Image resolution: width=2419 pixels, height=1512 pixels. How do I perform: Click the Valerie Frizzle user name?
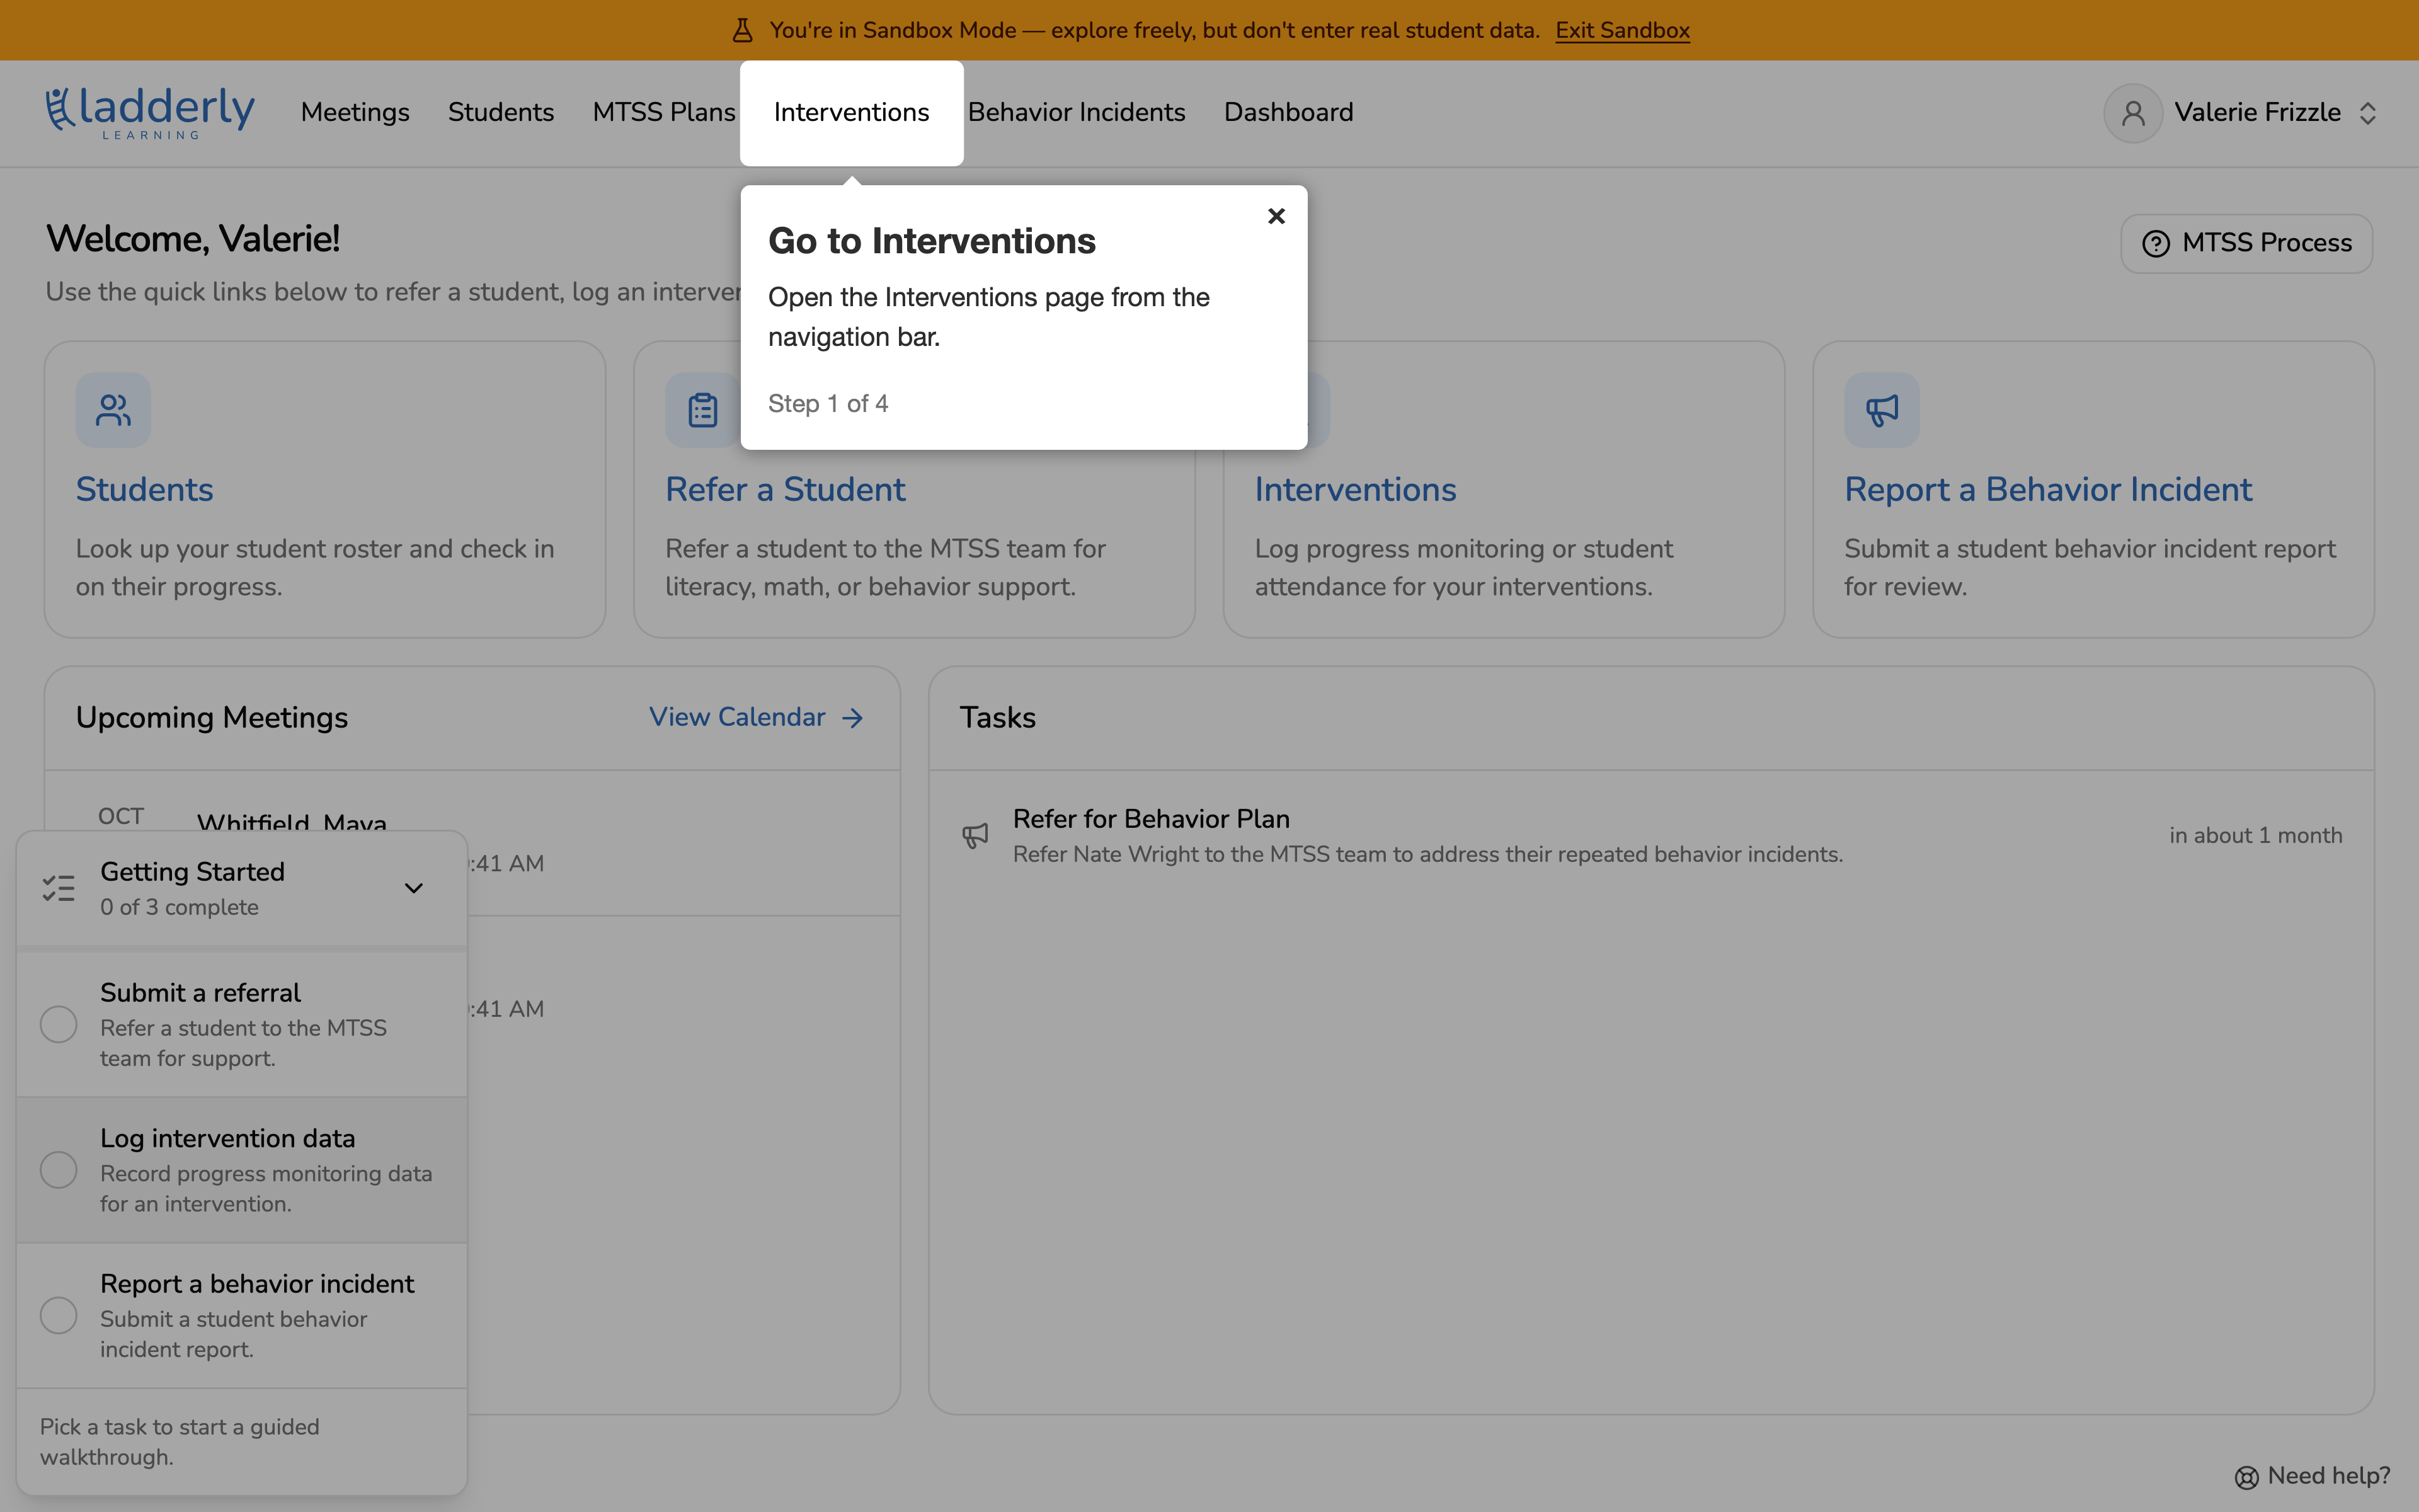(2257, 112)
